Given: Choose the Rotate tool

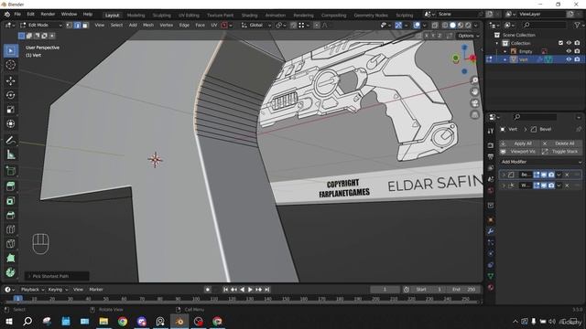Looking at the screenshot, I should [x=11, y=95].
